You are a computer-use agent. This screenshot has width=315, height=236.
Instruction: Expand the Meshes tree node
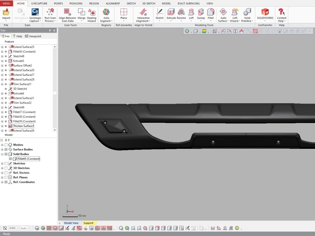(x=2, y=145)
